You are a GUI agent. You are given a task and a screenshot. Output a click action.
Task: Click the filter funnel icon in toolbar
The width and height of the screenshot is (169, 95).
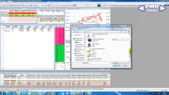click(24, 5)
